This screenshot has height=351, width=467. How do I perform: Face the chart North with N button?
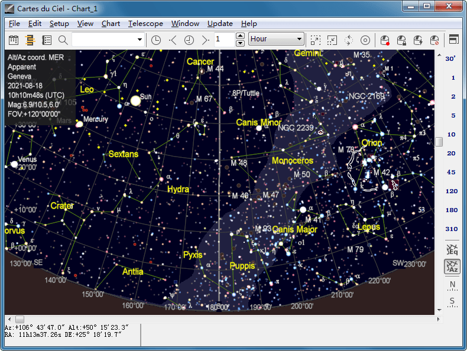tap(452, 285)
